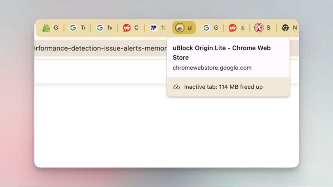Switch to the Chrome icon tab labeled "N"
The image size is (333, 187).
tap(289, 28)
